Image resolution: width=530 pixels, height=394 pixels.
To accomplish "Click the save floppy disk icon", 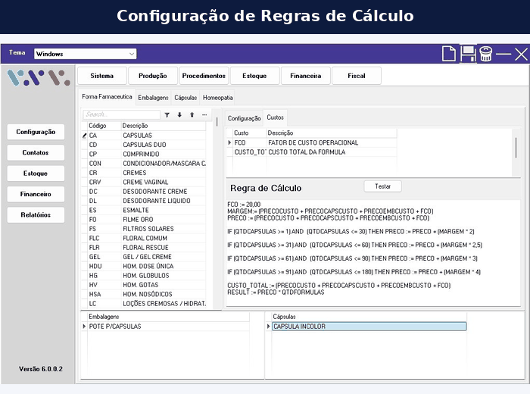I will pos(468,54).
